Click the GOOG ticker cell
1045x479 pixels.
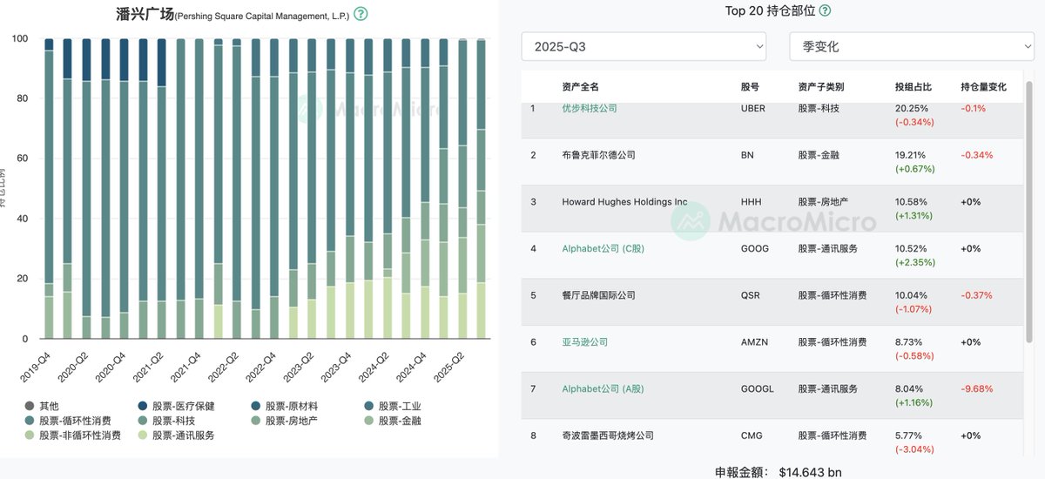point(755,248)
